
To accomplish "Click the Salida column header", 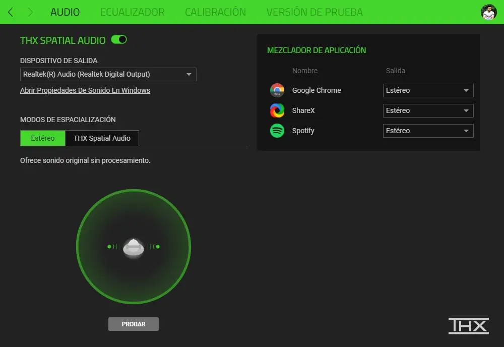I will [395, 71].
